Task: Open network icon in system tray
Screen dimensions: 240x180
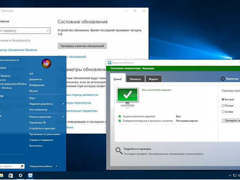Action: 235,175
